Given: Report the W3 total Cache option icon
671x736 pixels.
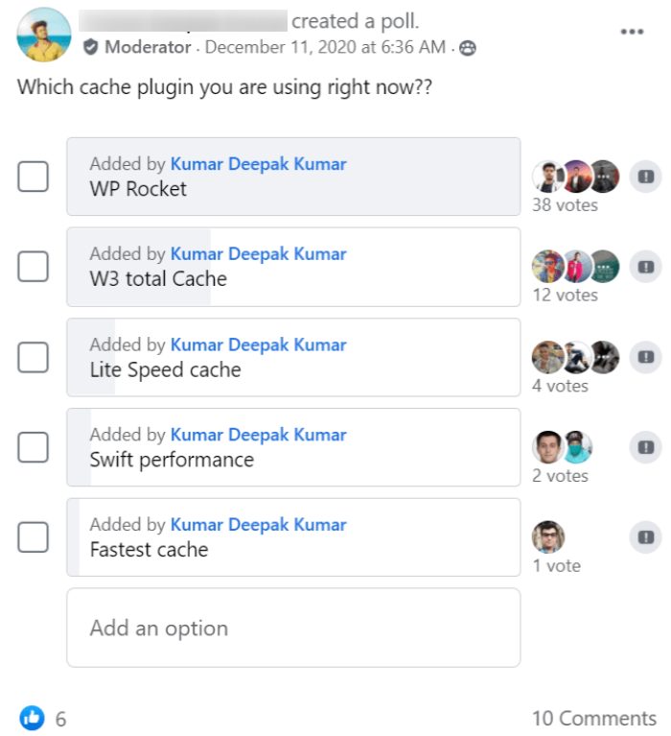Looking at the screenshot, I should click(x=646, y=266).
